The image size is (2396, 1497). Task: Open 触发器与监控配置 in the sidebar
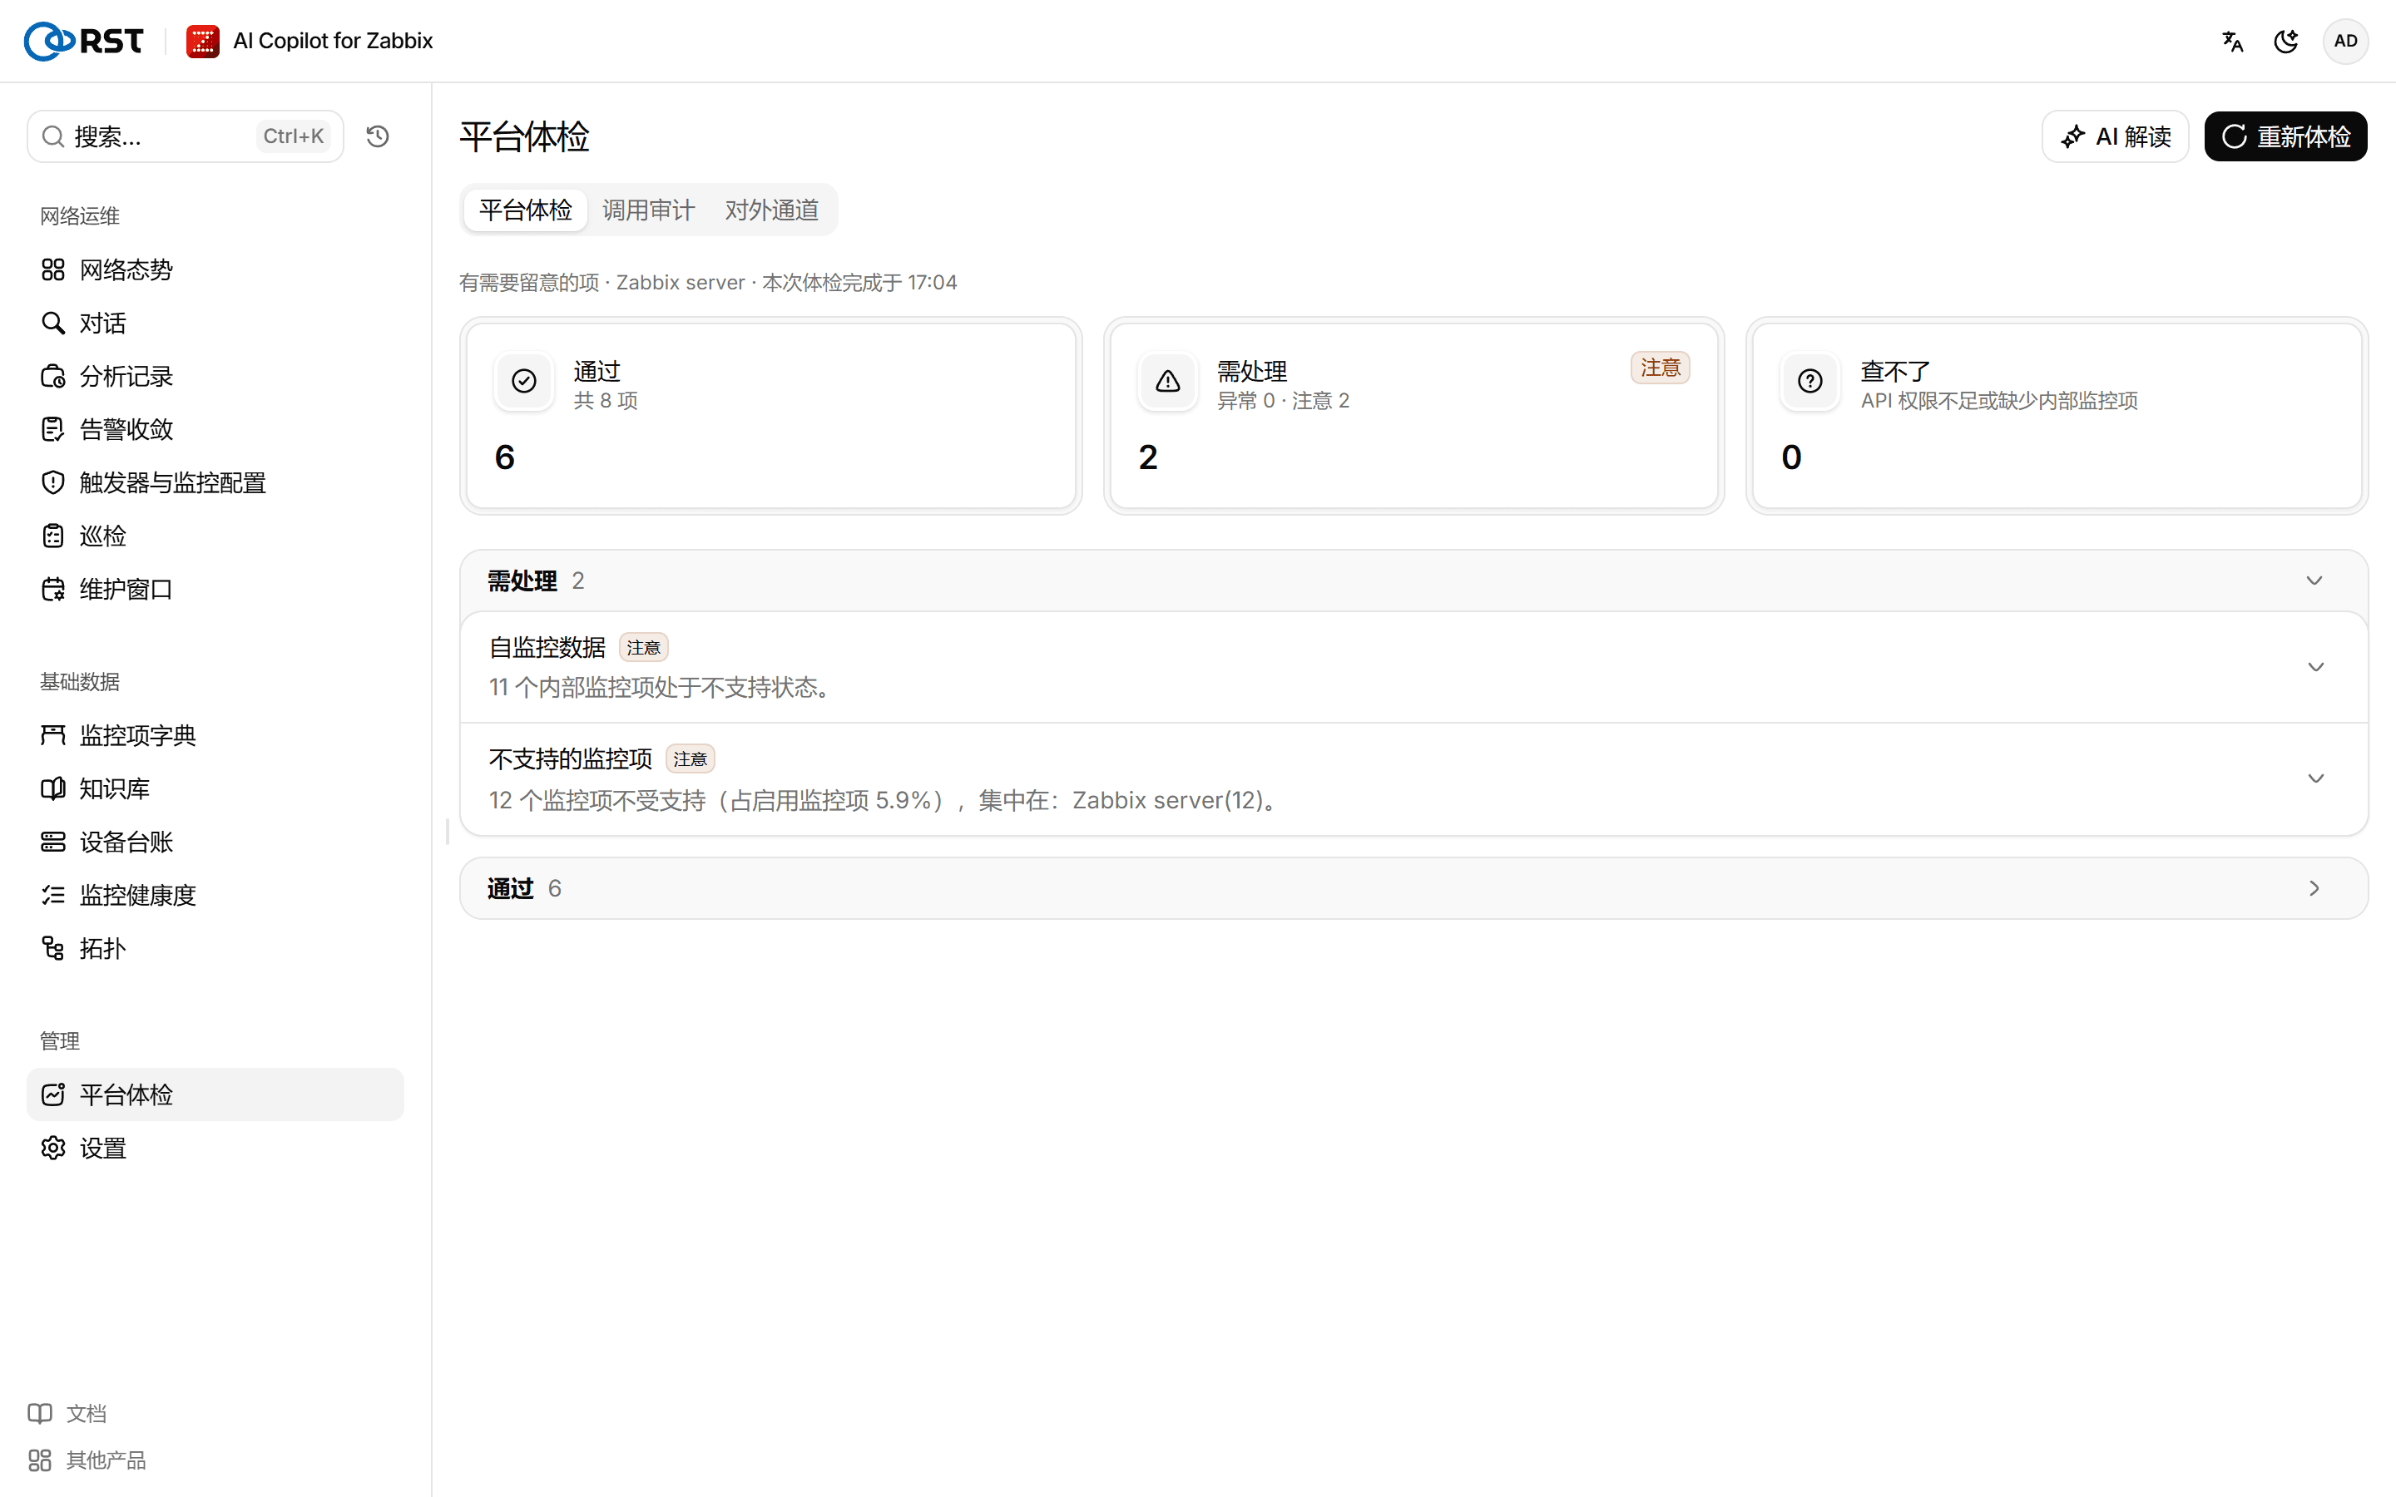[x=215, y=482]
